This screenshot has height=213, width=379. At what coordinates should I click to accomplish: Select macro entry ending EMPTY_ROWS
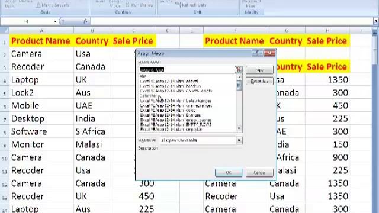175,125
